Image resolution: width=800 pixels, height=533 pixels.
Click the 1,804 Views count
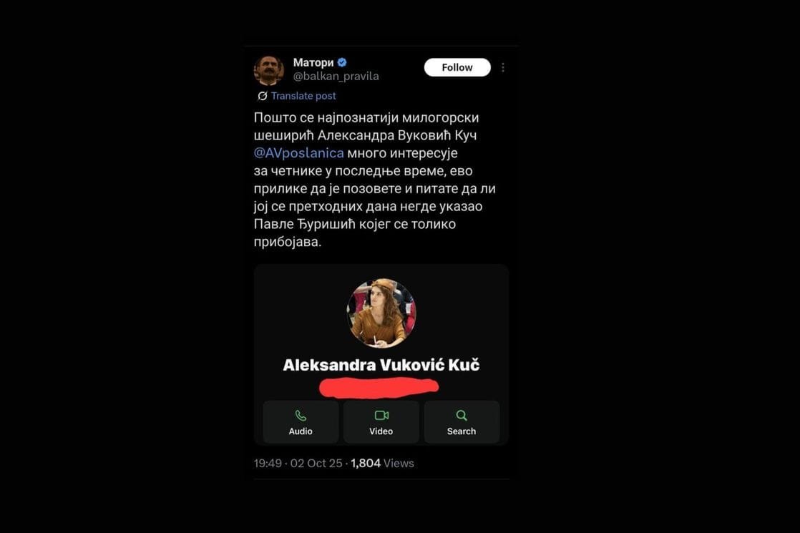(382, 463)
